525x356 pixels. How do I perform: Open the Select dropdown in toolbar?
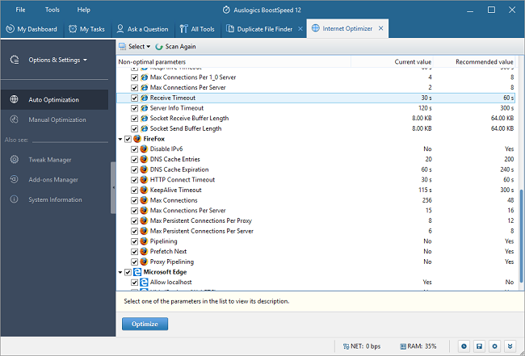tap(135, 47)
